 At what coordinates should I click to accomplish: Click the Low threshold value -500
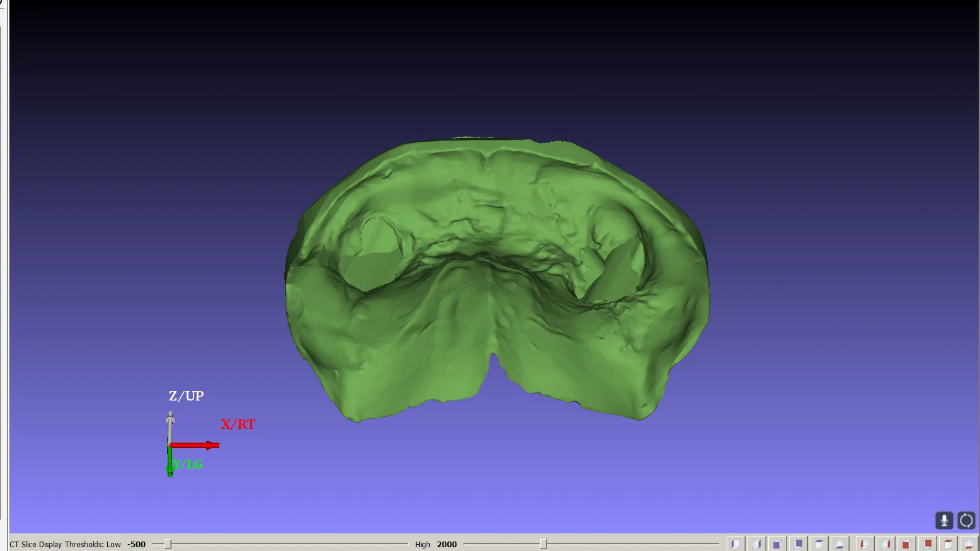click(136, 545)
